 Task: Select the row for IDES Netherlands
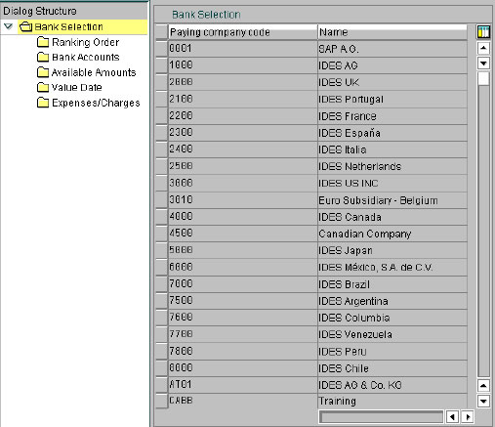click(x=161, y=166)
